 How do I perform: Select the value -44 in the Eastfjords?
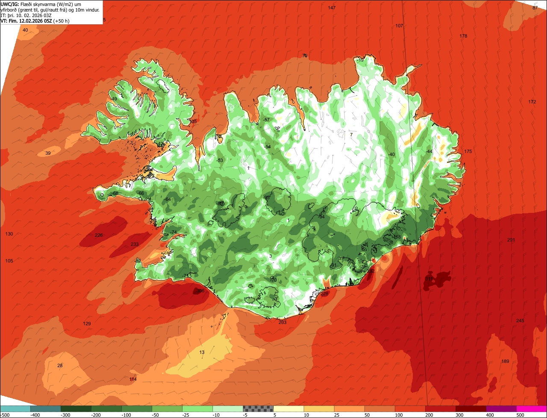[429, 151]
